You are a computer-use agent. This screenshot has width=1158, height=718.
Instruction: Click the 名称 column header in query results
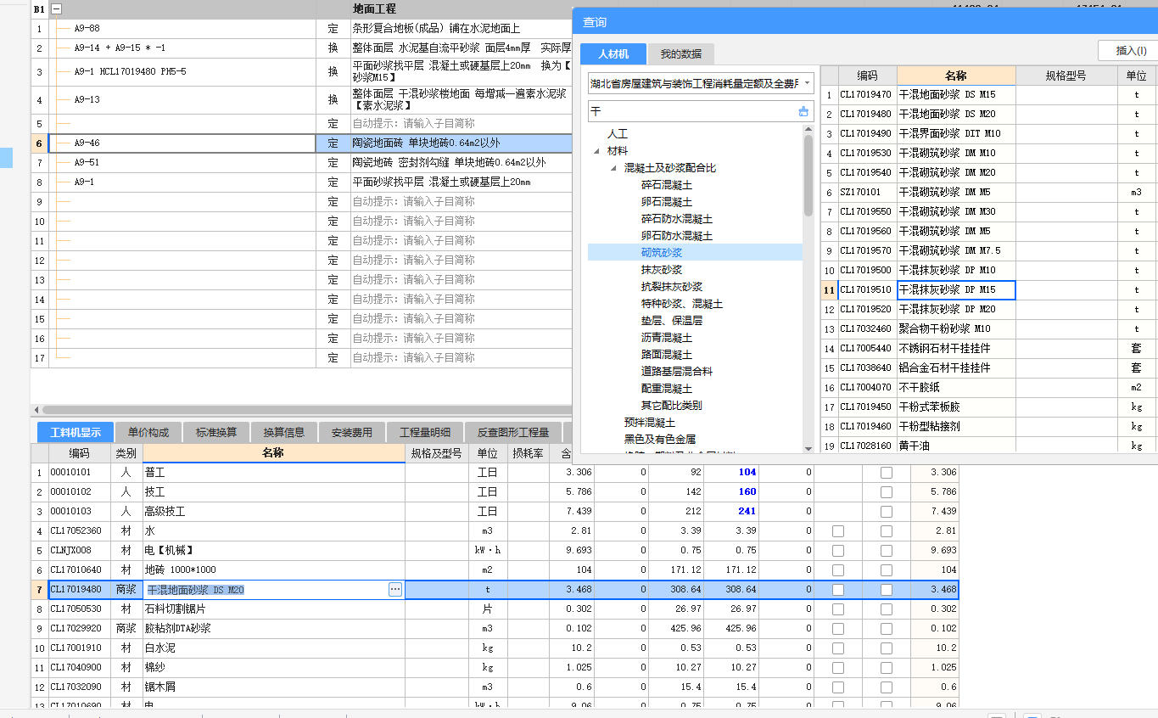[x=956, y=76]
